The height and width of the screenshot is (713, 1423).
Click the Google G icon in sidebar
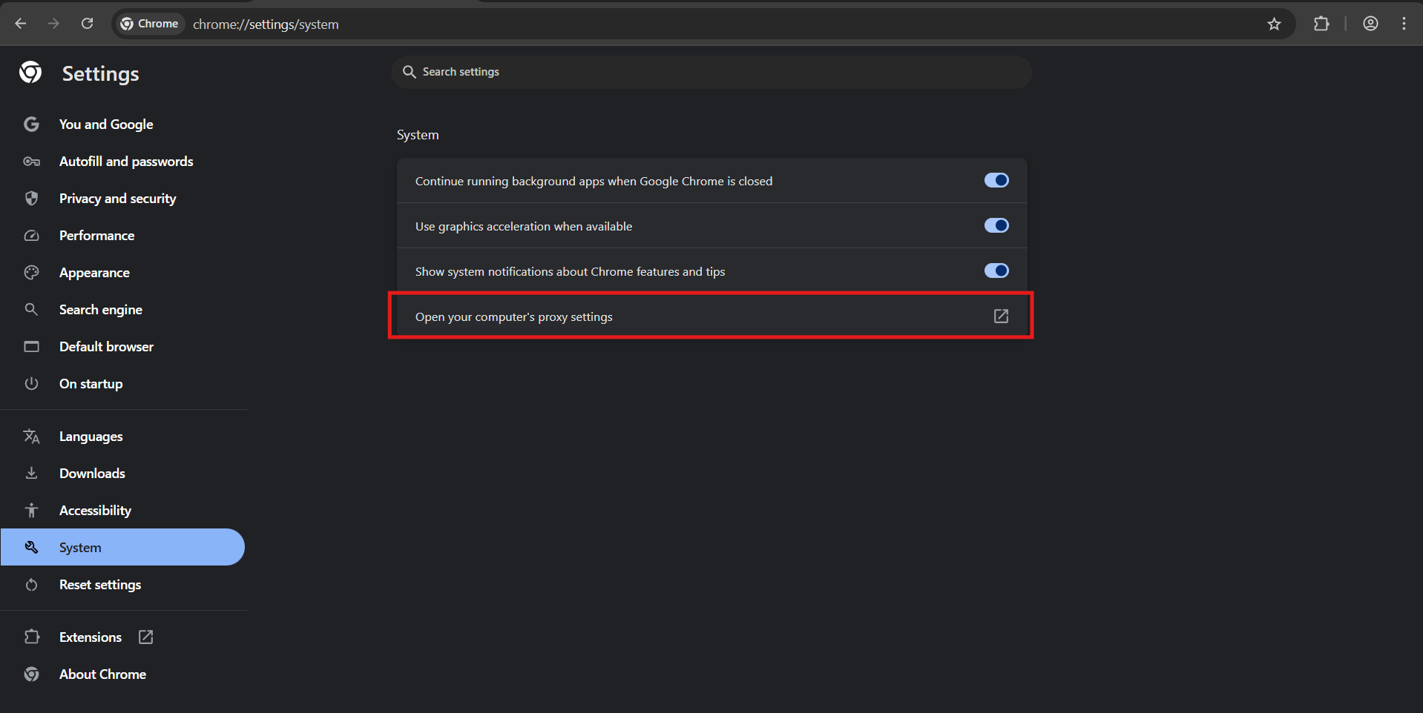31,125
